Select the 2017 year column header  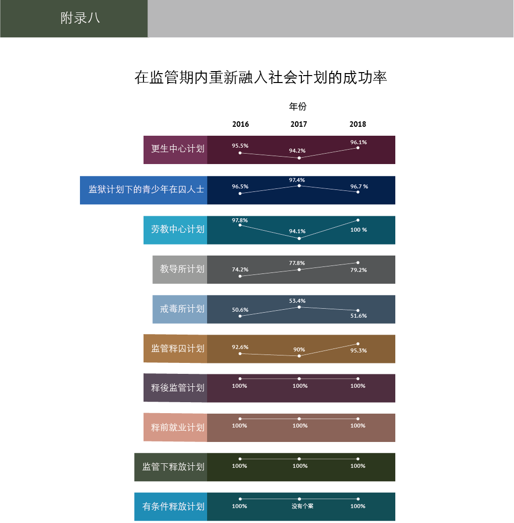tap(298, 124)
